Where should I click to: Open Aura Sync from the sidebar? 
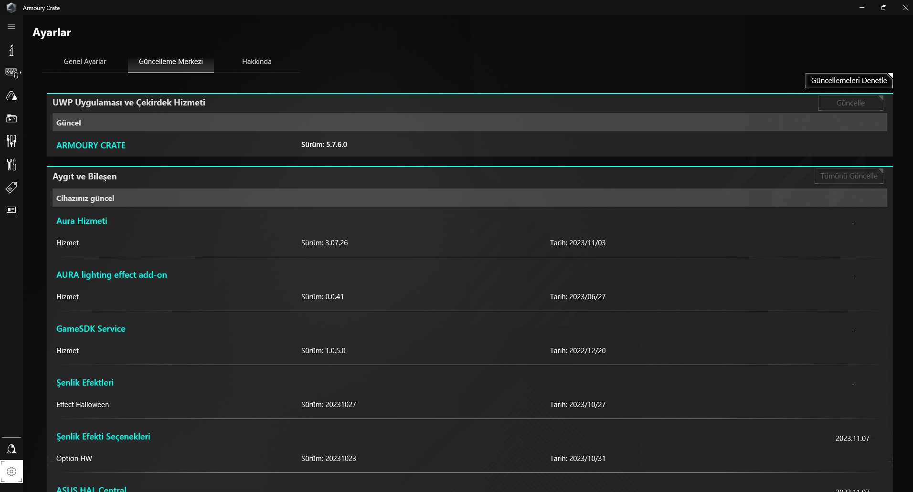[11, 96]
